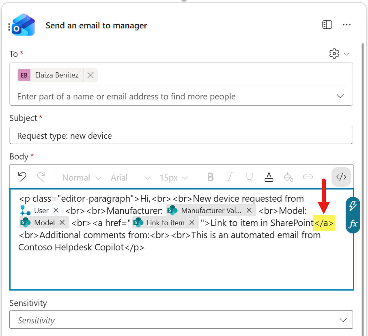Open the three-dot more options menu
The image size is (368, 336).
[346, 25]
